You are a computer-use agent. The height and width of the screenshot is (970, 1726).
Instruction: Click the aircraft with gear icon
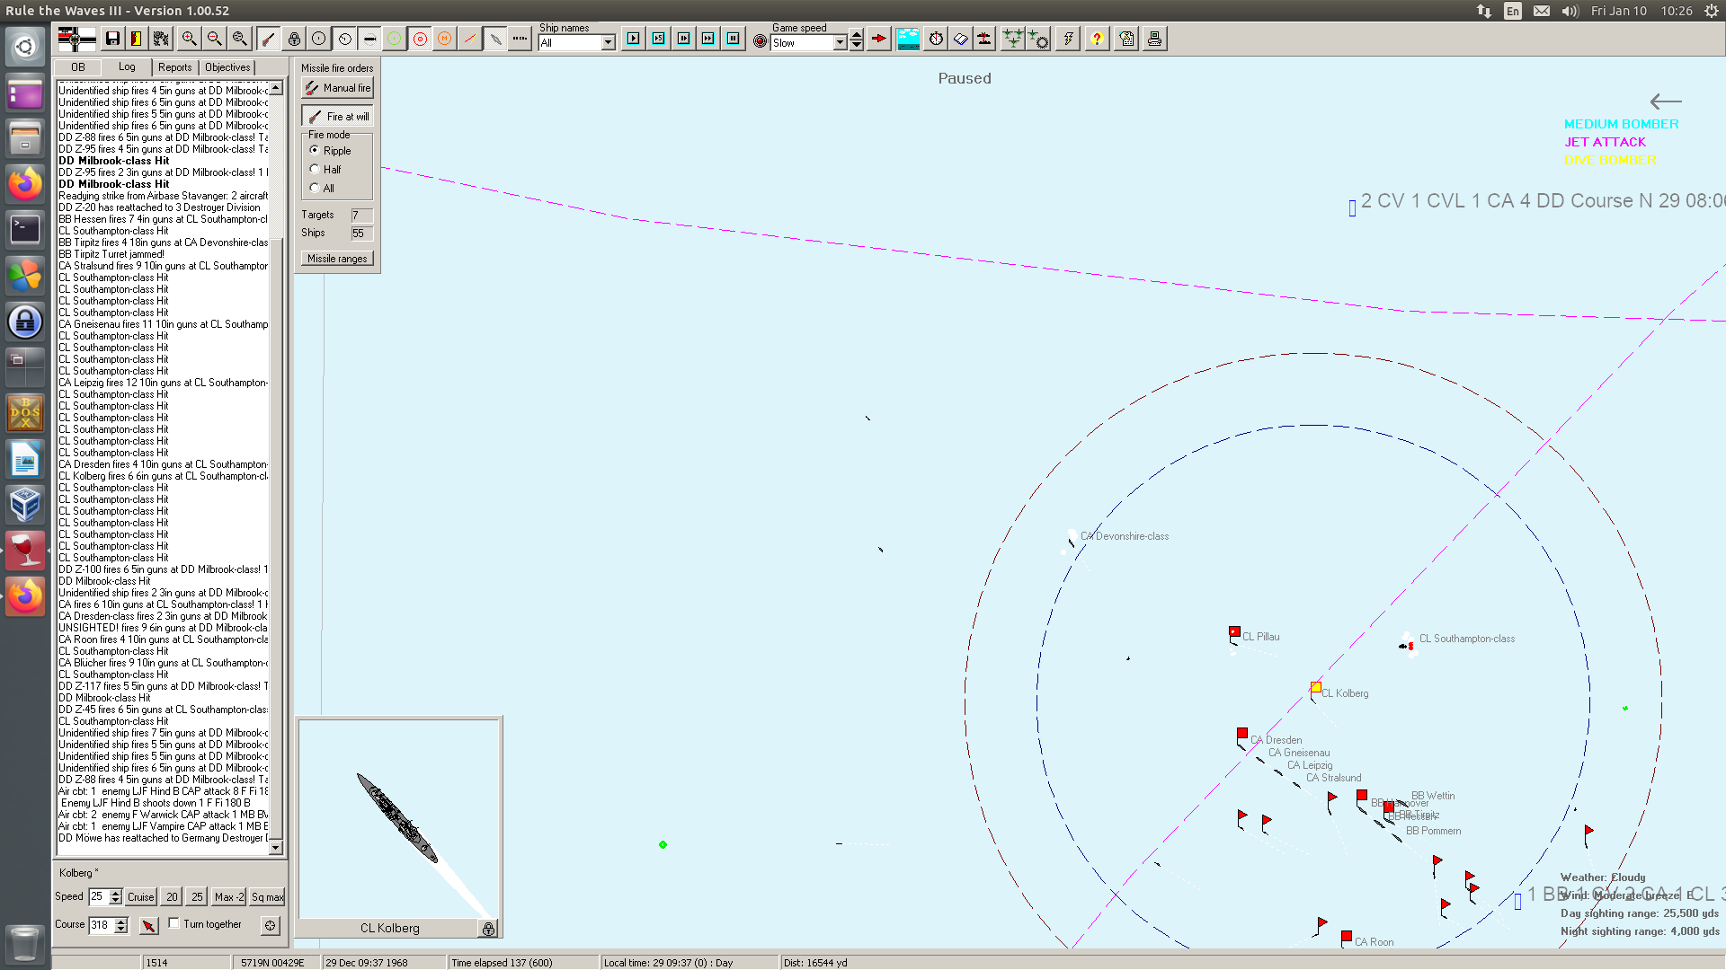pyautogui.click(x=1037, y=39)
